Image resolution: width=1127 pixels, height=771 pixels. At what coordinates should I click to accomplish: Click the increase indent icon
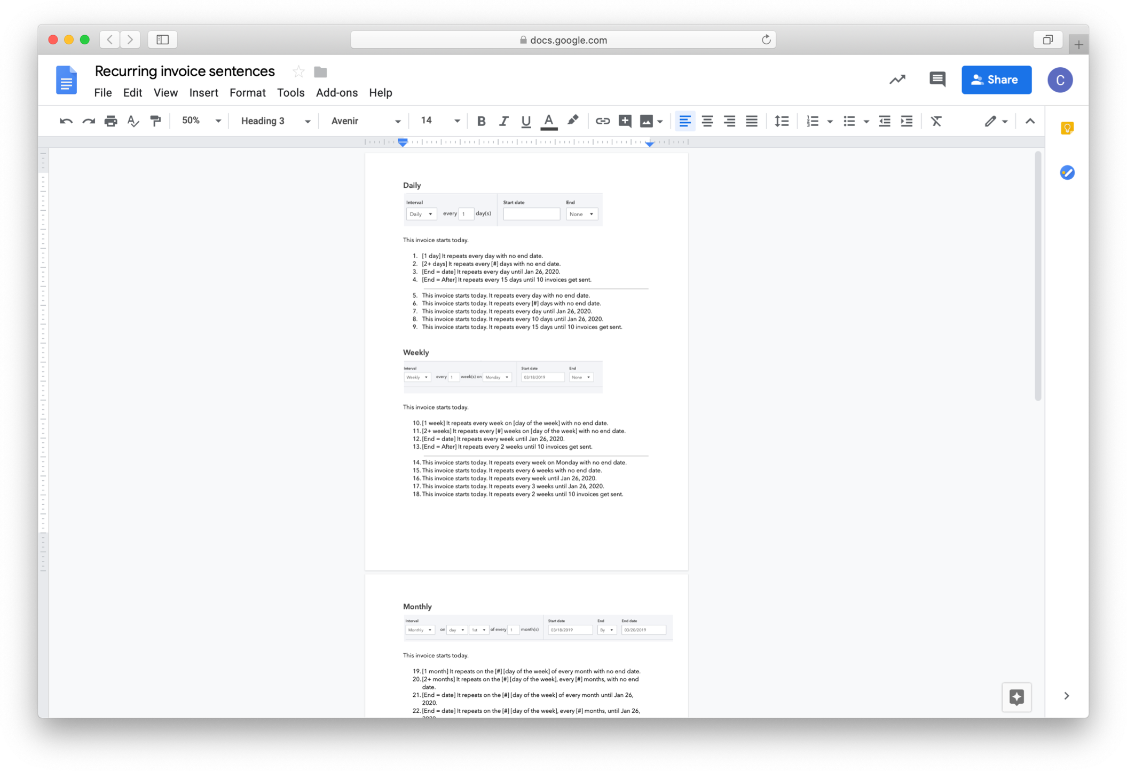click(906, 121)
